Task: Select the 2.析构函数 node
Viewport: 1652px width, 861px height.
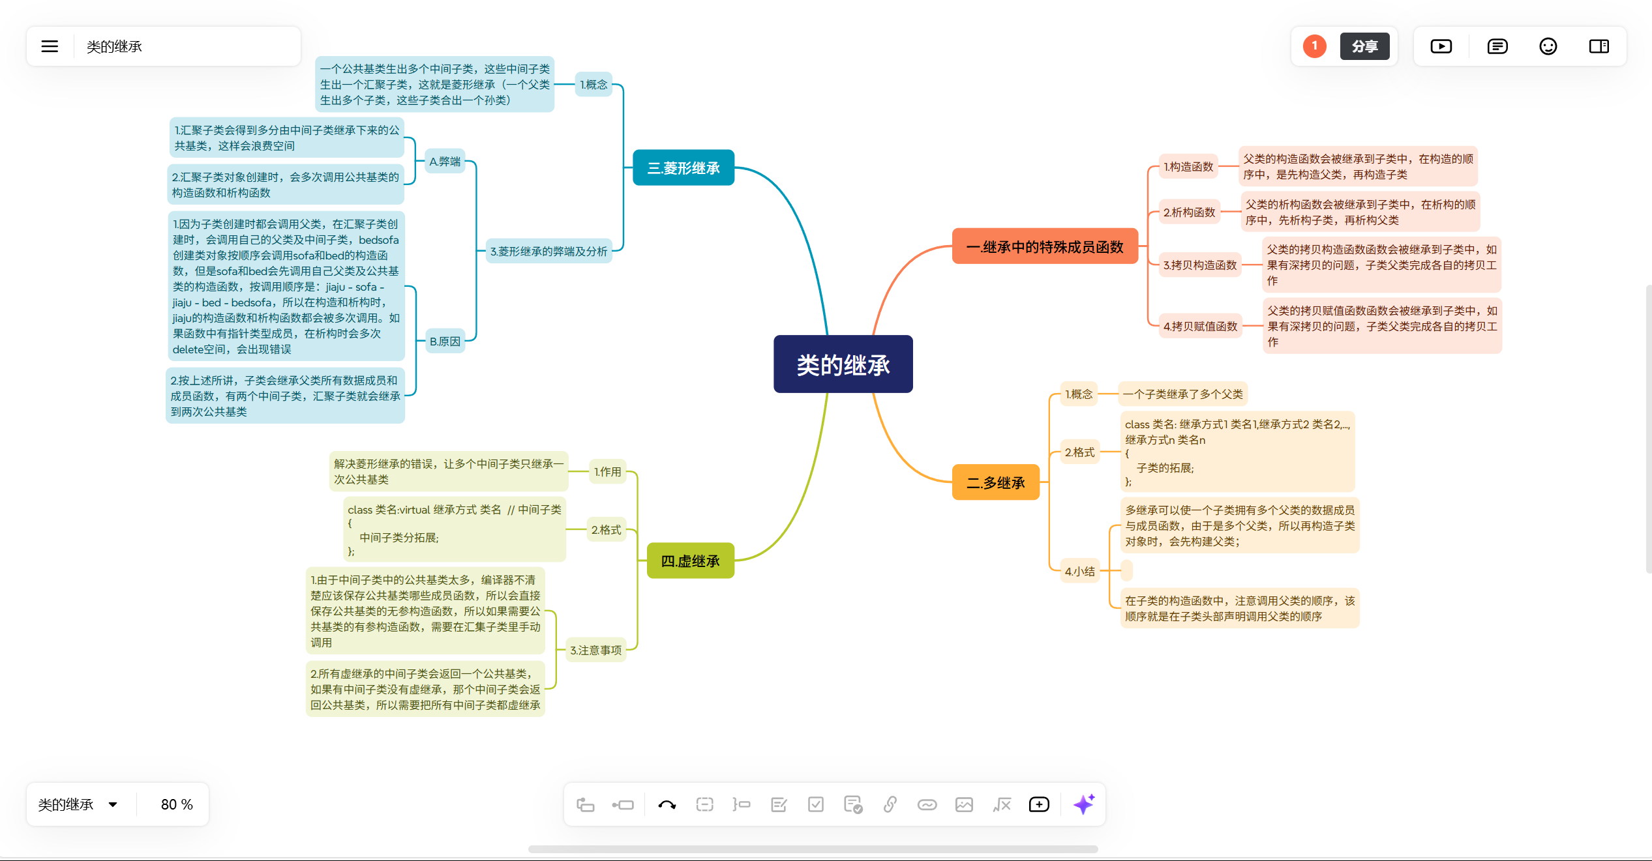Action: [1190, 212]
